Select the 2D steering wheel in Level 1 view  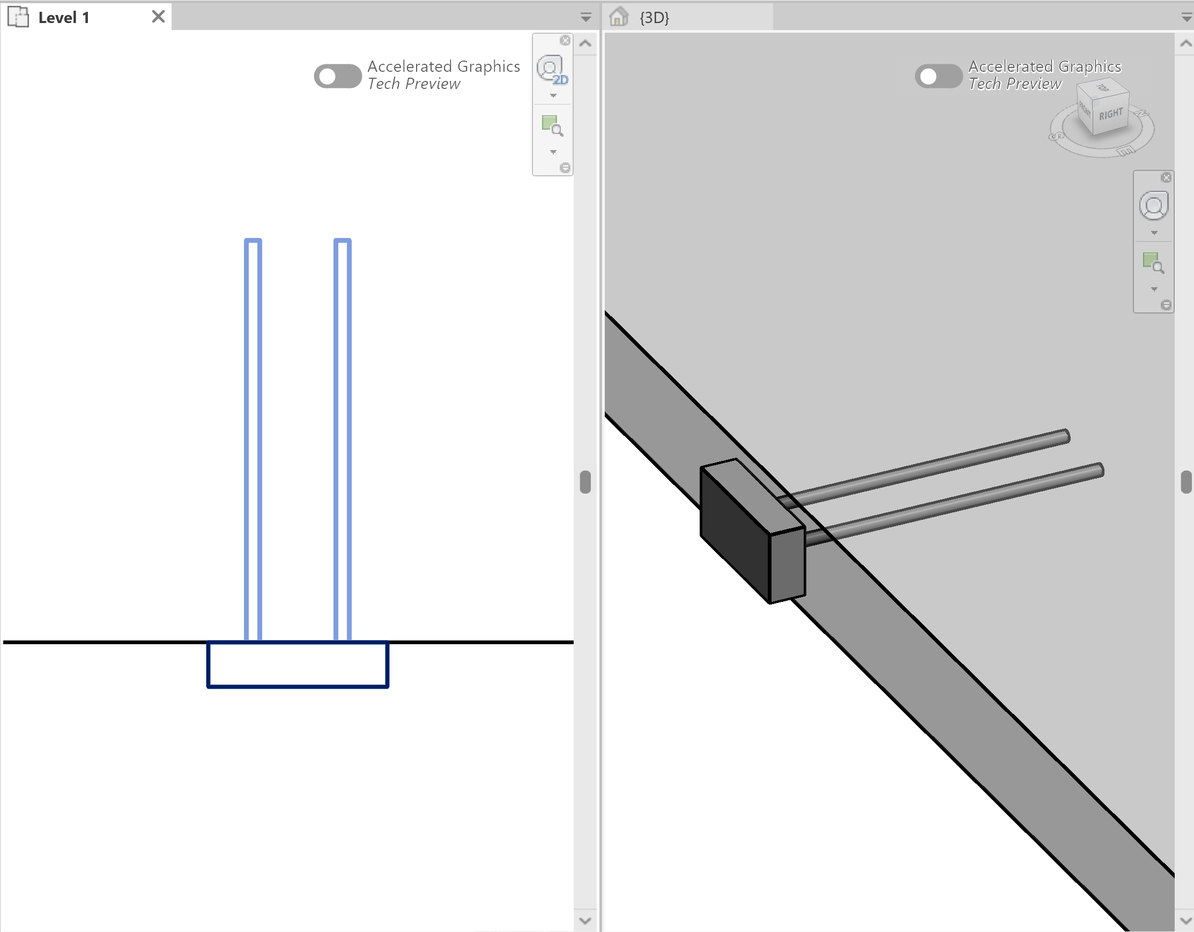point(551,70)
